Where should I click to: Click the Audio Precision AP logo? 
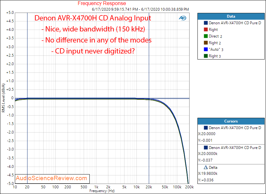coord(182,18)
